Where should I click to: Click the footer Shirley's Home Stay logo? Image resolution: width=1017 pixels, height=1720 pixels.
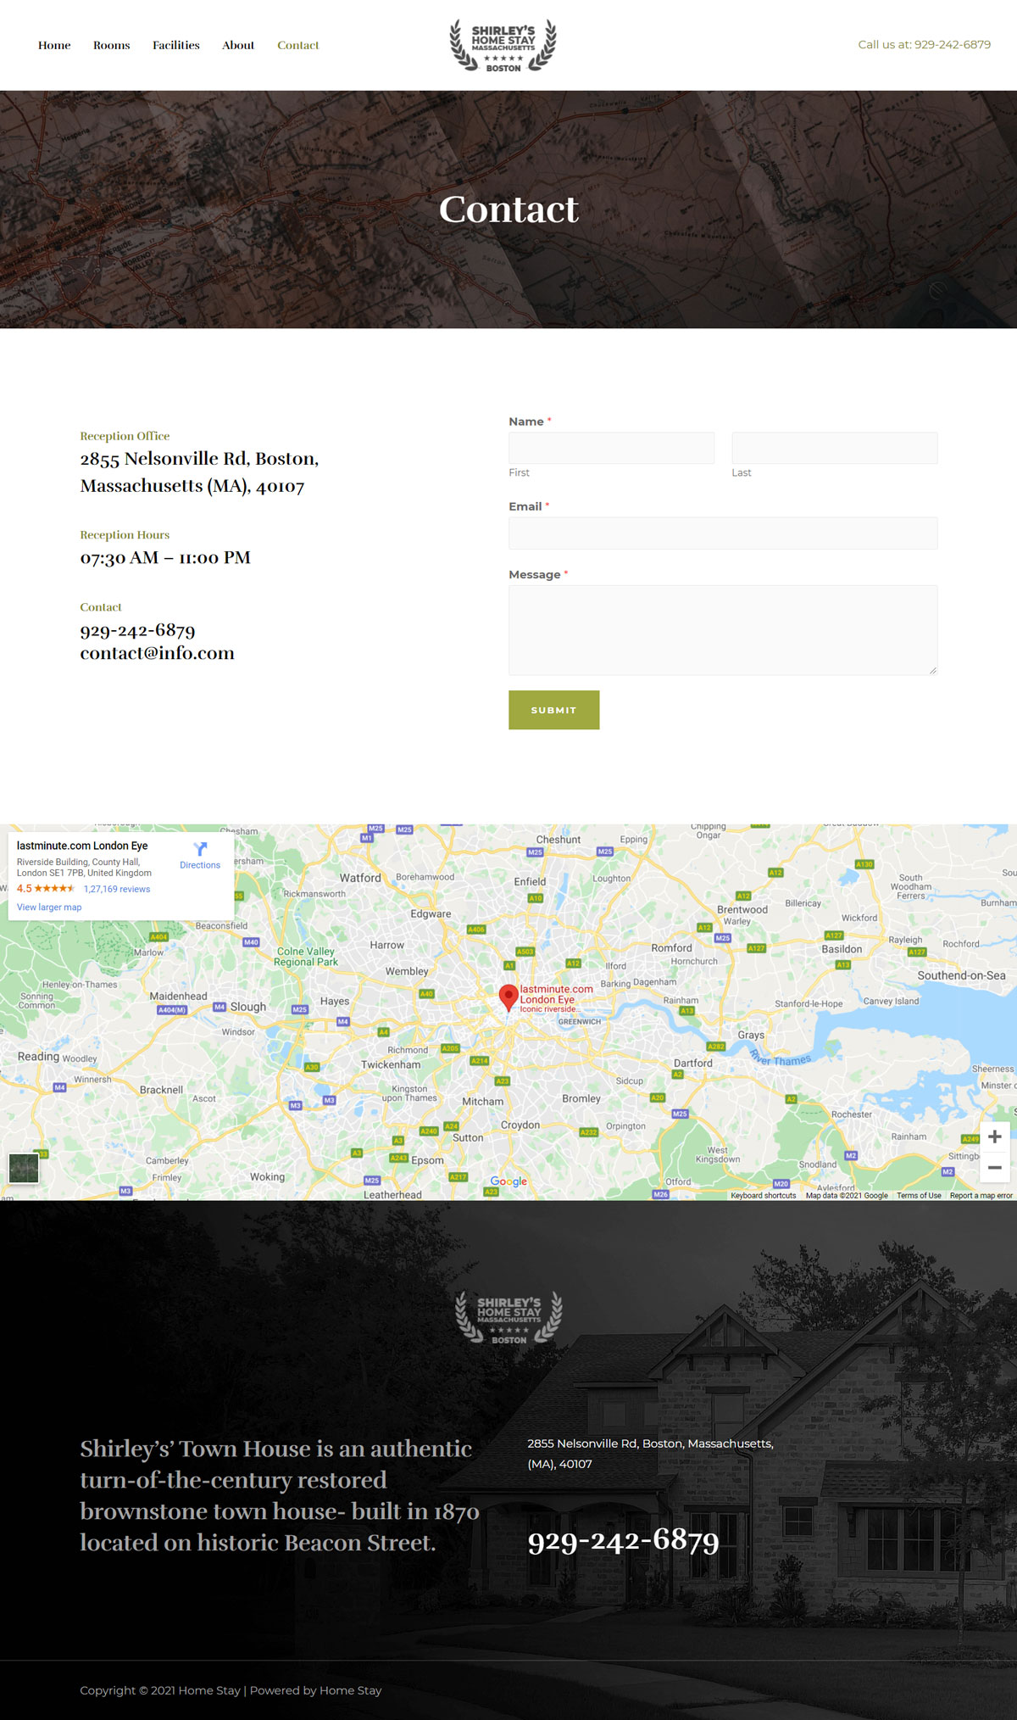(508, 1317)
